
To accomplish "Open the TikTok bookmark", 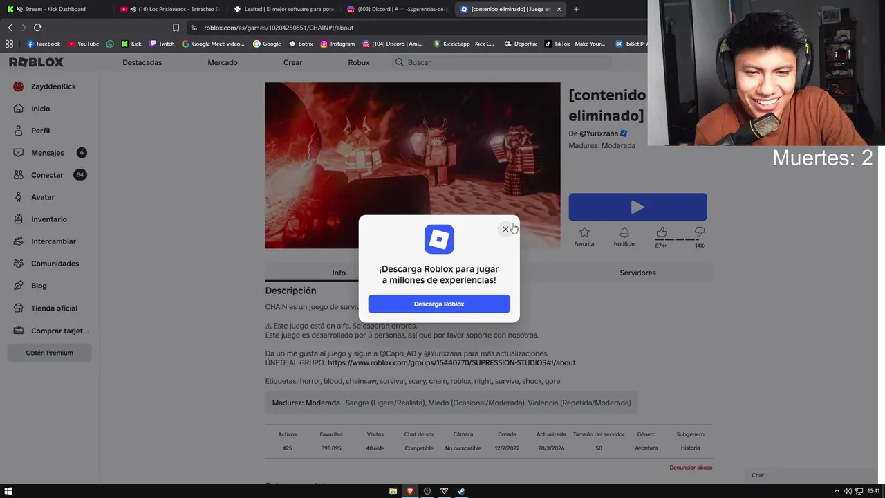I will pyautogui.click(x=575, y=44).
